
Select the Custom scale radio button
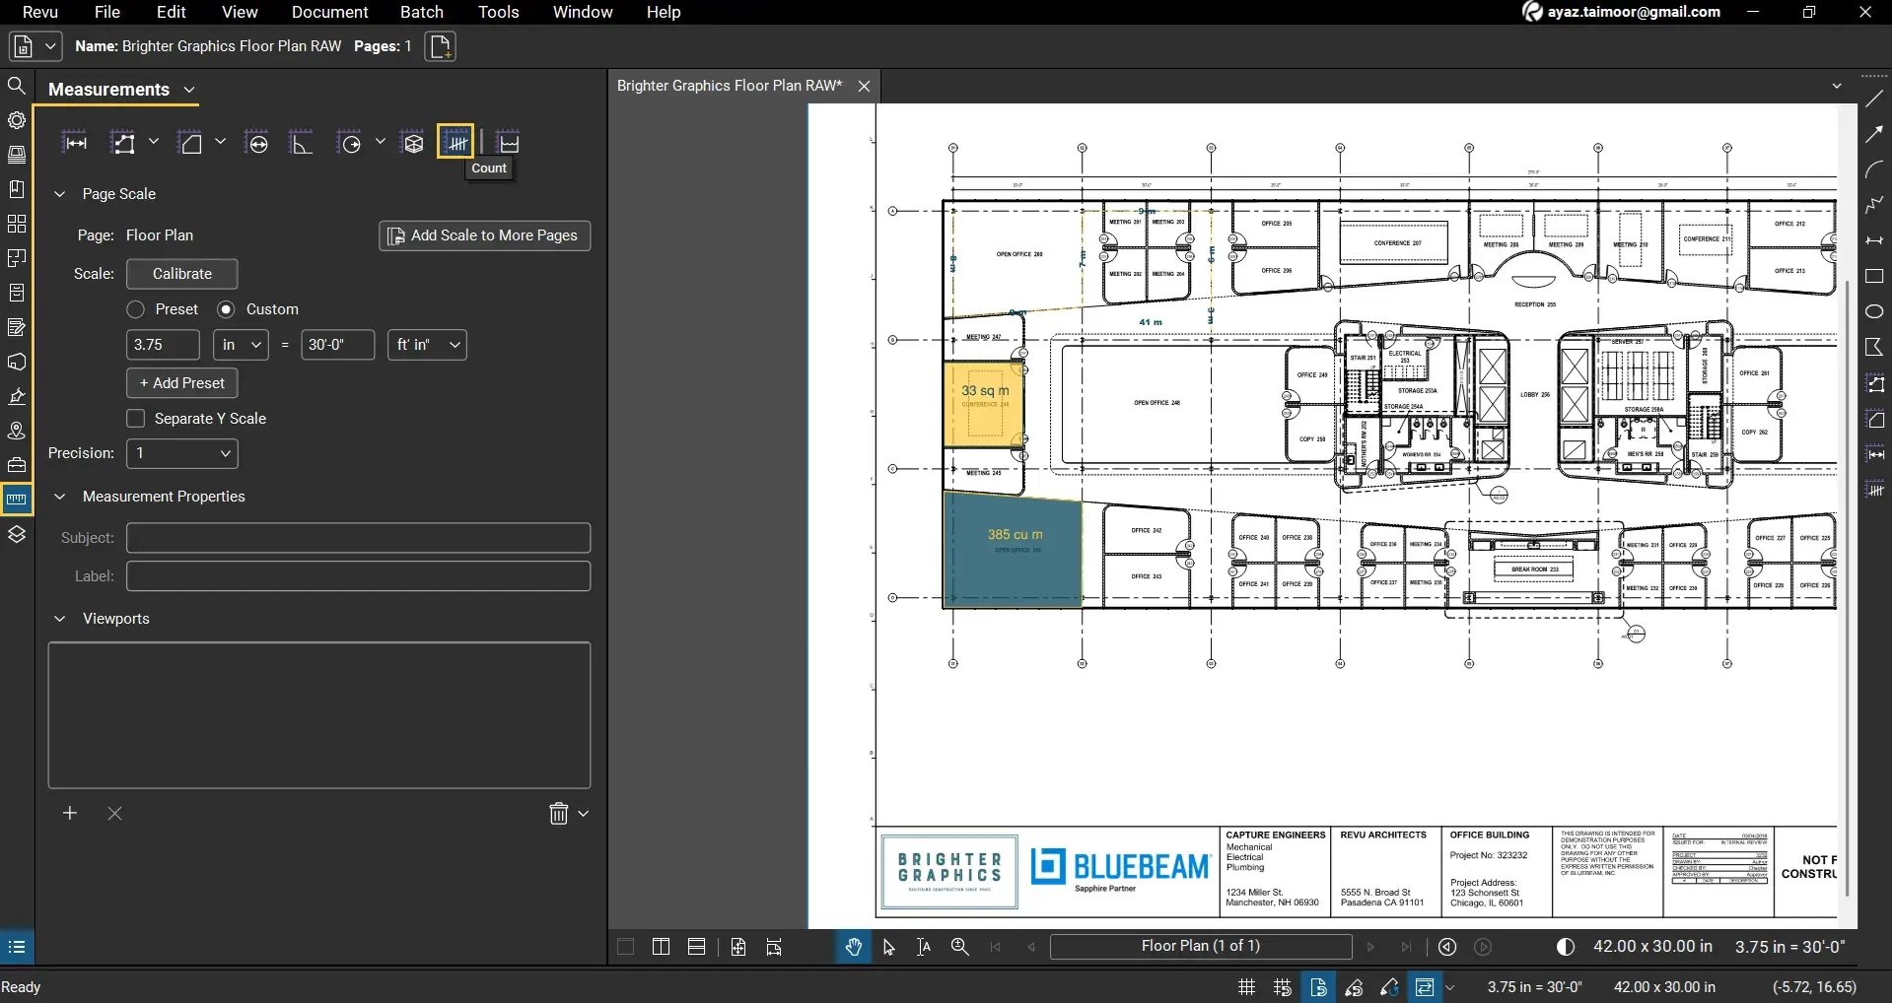coord(228,308)
